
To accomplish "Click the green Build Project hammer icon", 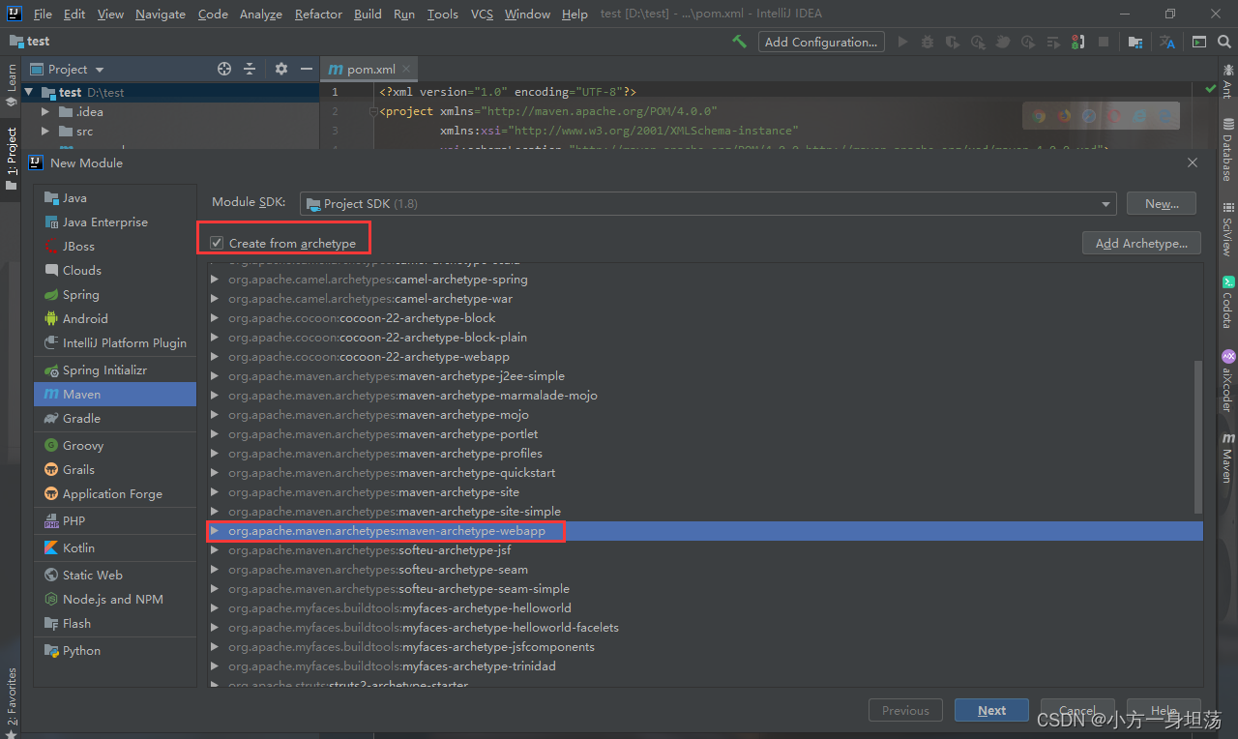I will click(x=739, y=42).
